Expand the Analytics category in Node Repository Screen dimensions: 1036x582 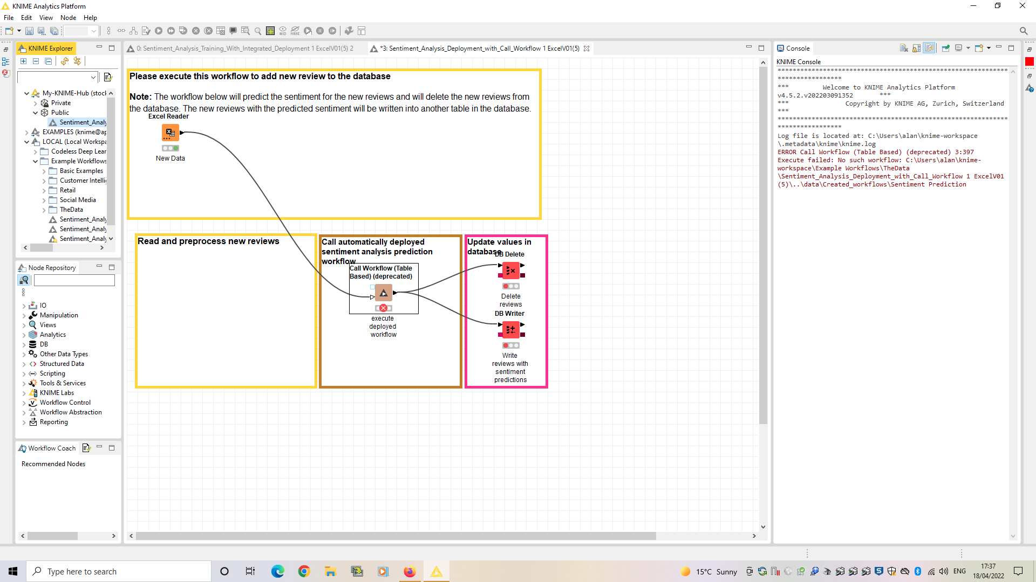click(x=24, y=335)
